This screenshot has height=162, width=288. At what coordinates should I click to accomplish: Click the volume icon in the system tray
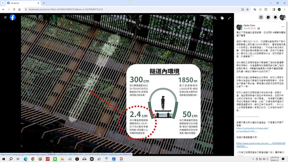tap(264, 159)
